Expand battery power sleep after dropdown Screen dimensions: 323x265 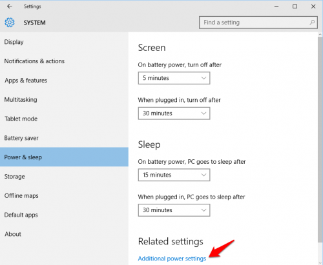click(174, 175)
